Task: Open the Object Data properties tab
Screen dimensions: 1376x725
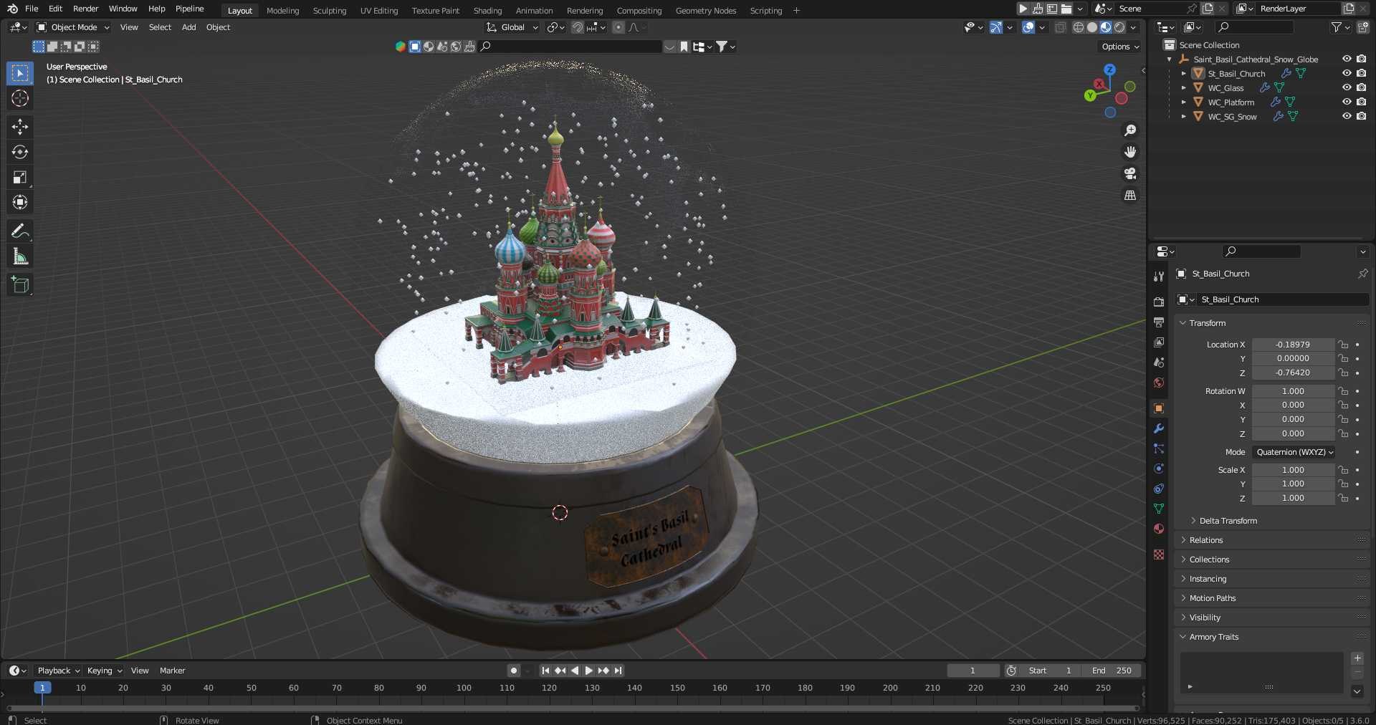Action: pos(1159,509)
